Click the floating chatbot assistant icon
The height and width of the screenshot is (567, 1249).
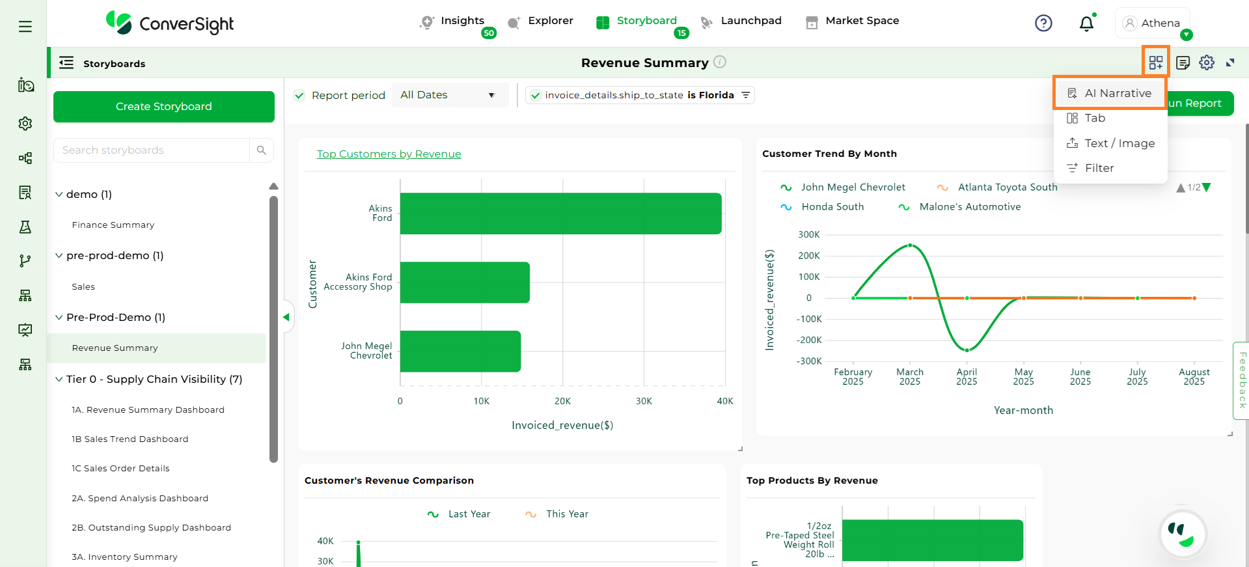(1183, 534)
